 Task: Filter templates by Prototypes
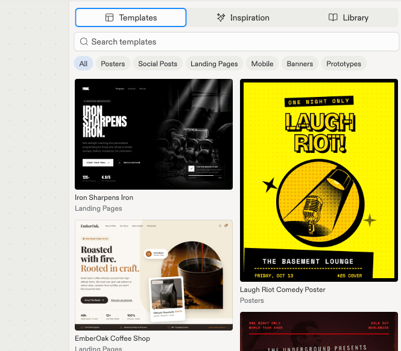tap(344, 64)
